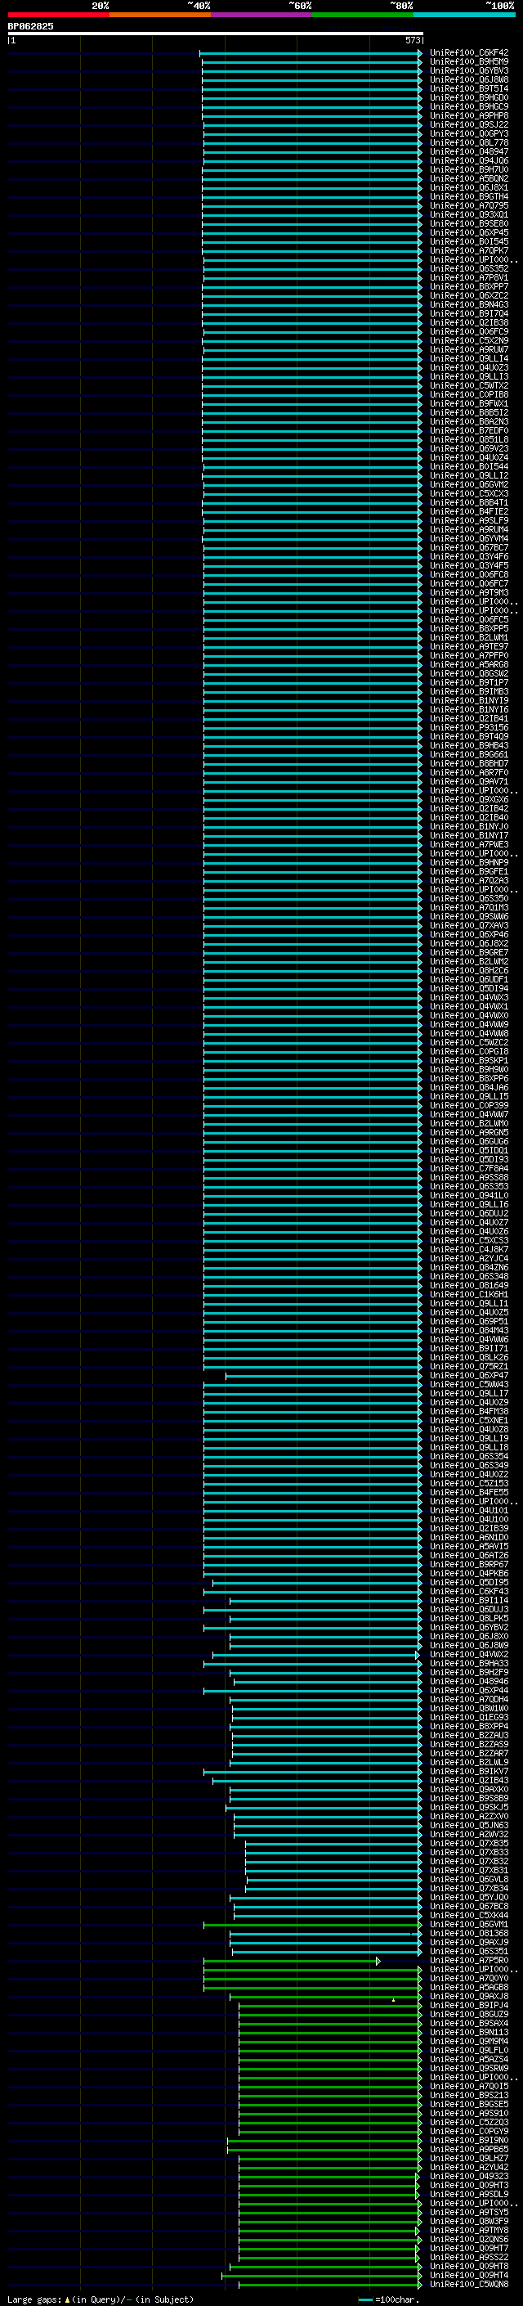This screenshot has height=2306, width=523.
Task: Select hit UniRef100_Q4U0Z3
Action: pyautogui.click(x=469, y=367)
